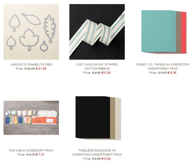Viewport: 193px width, 164px height.
Task: Click the Leaflets Framelits Dies title link
Action: 31,64
